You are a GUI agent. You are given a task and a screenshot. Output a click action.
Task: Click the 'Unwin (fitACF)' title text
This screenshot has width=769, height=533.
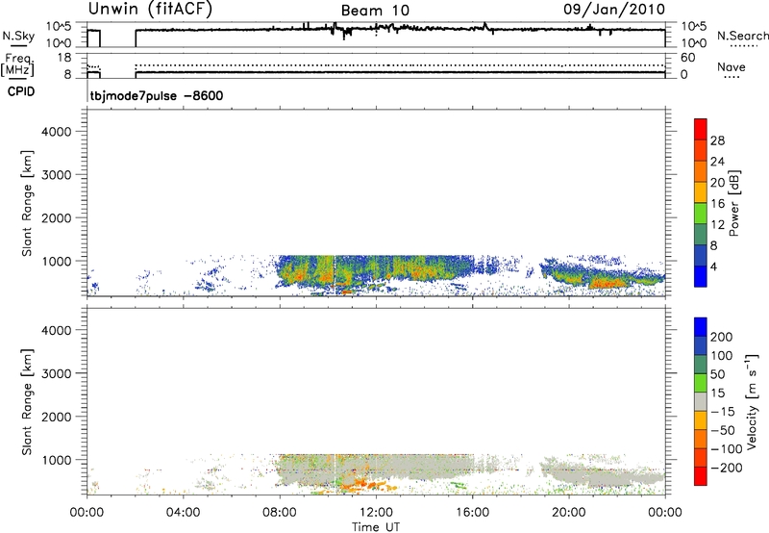tap(150, 9)
